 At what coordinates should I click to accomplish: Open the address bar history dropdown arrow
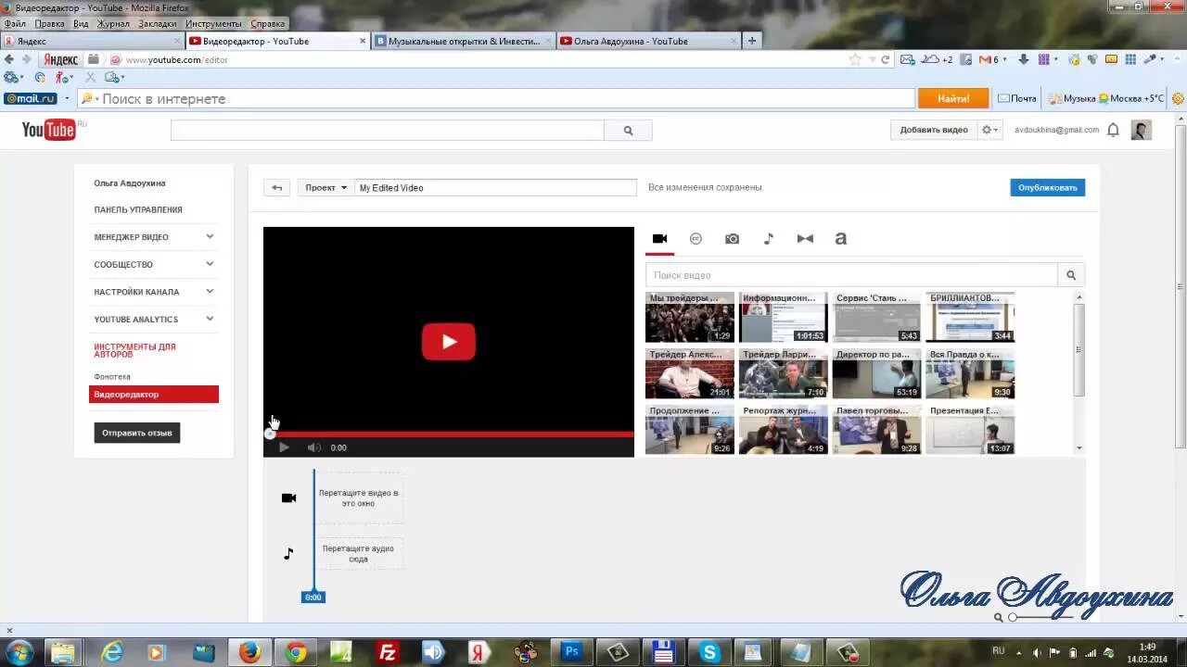[x=872, y=59]
